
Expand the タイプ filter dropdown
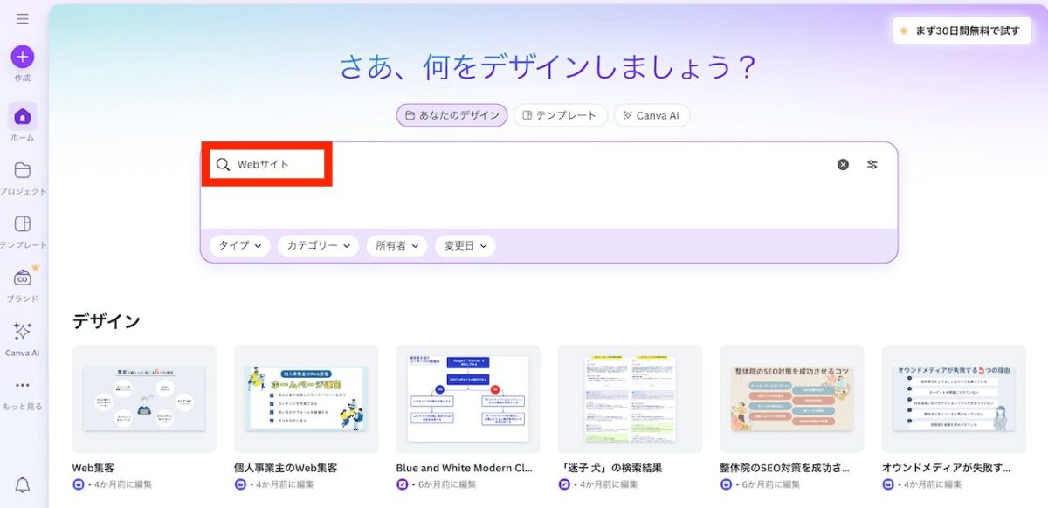[x=239, y=246]
